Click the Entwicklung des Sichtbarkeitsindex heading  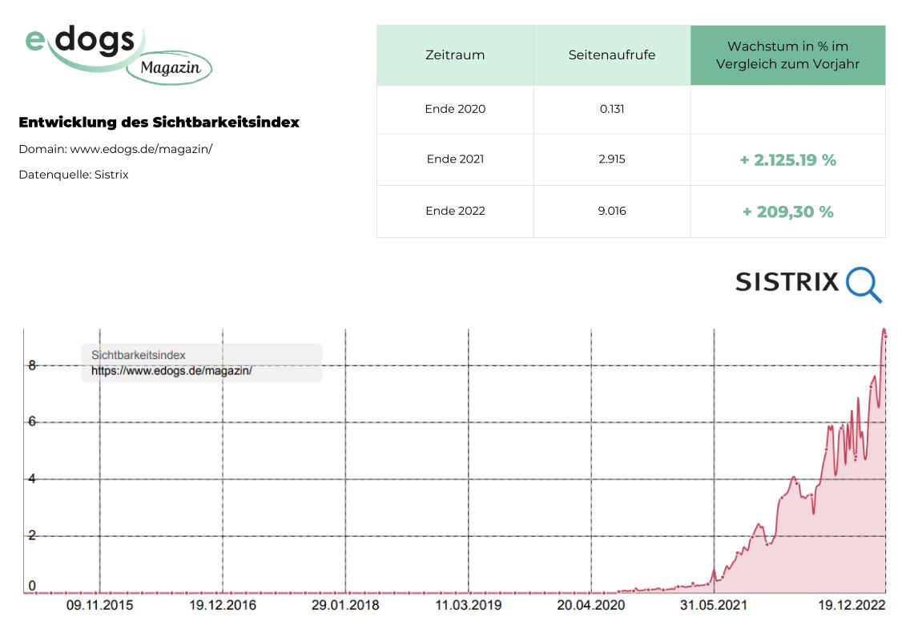click(159, 123)
